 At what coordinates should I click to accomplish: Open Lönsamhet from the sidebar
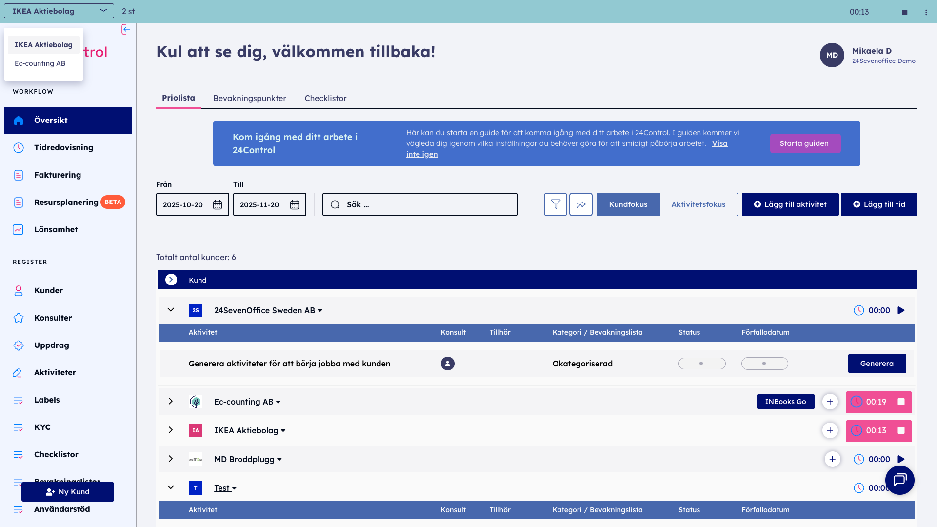(x=56, y=229)
